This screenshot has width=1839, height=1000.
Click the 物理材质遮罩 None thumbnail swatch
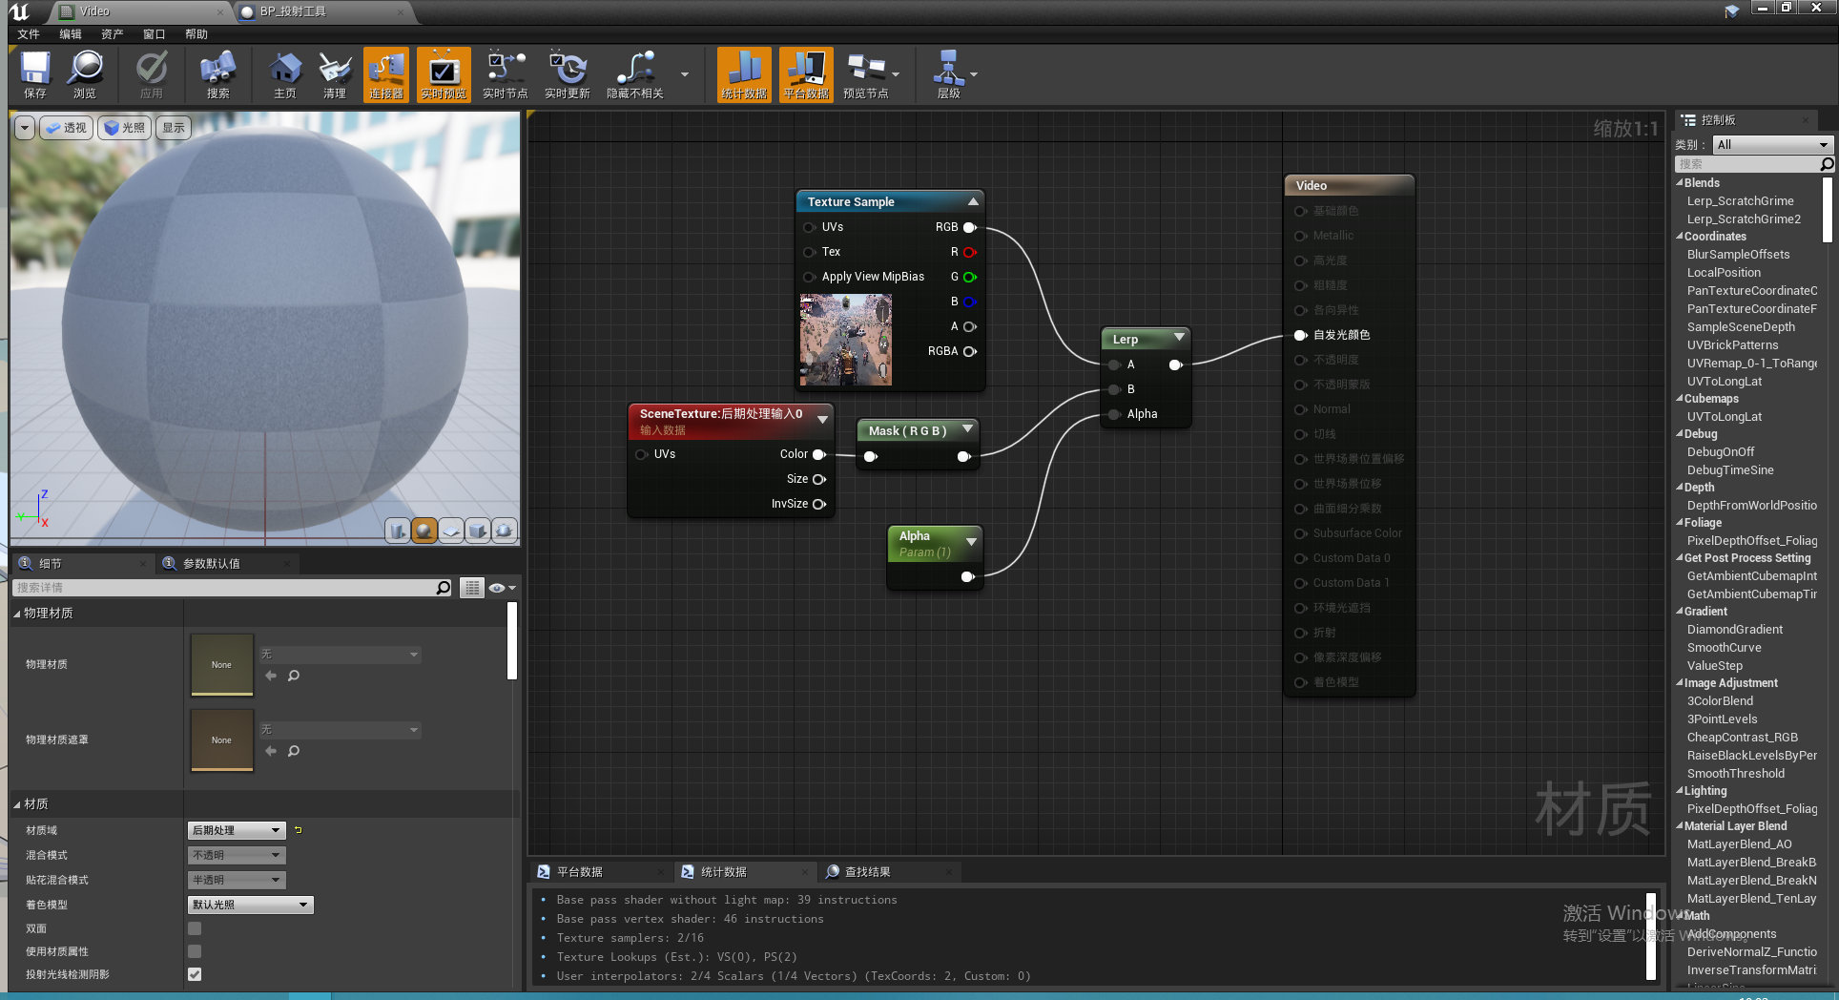click(x=221, y=740)
